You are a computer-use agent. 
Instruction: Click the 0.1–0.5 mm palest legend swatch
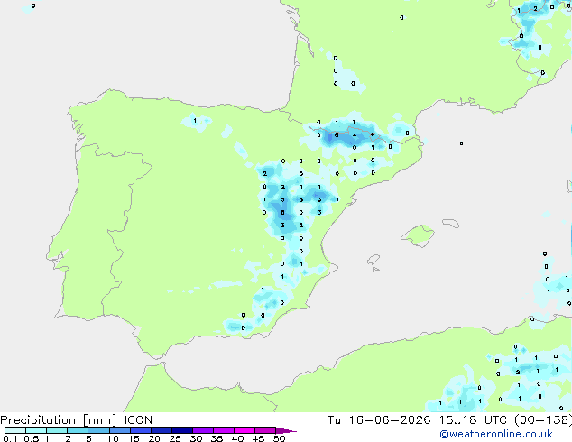15,430
